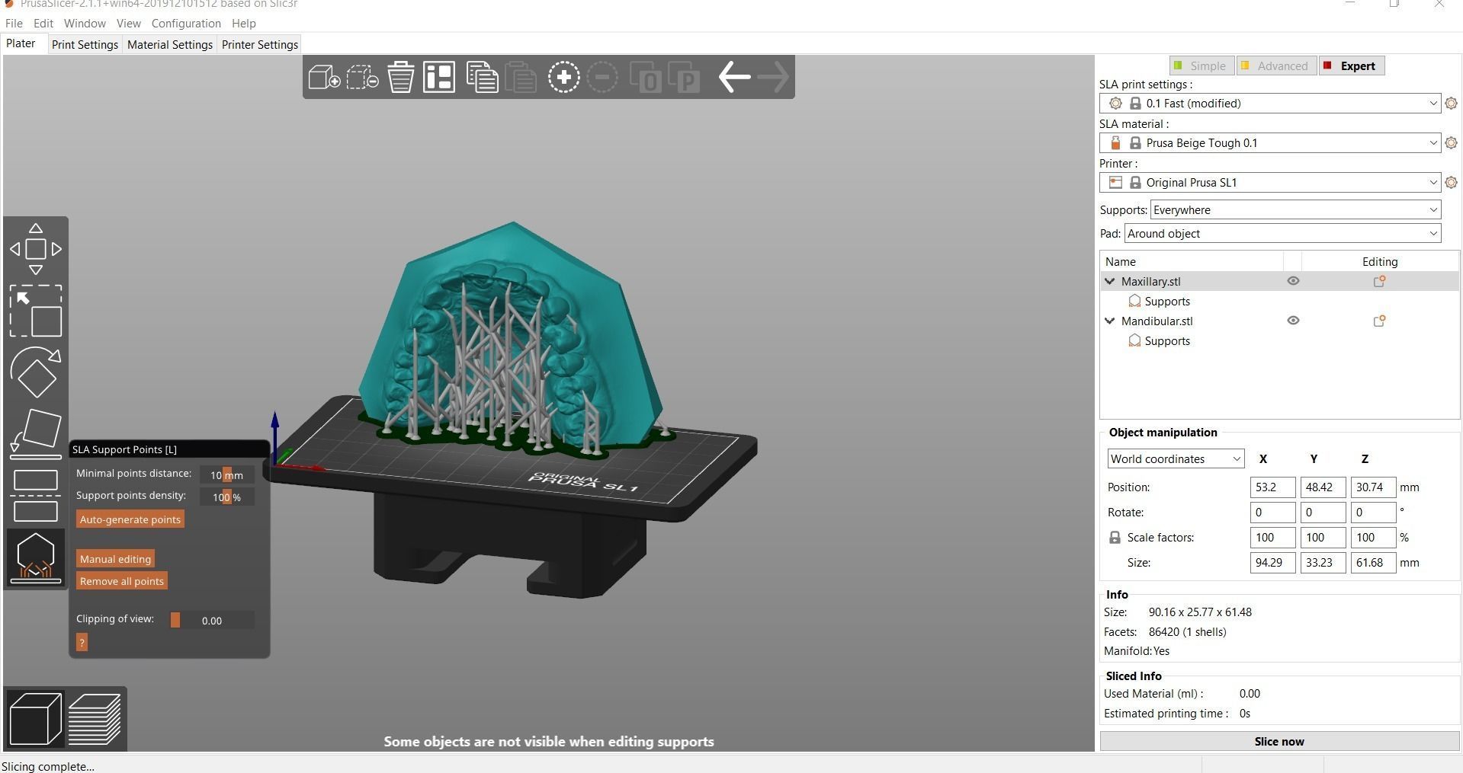Adjust Support points density slider
Viewport: 1463px width, 773px height.
[226, 497]
